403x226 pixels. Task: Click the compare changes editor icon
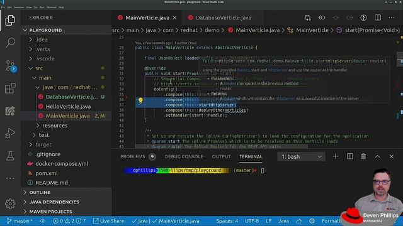point(308,18)
